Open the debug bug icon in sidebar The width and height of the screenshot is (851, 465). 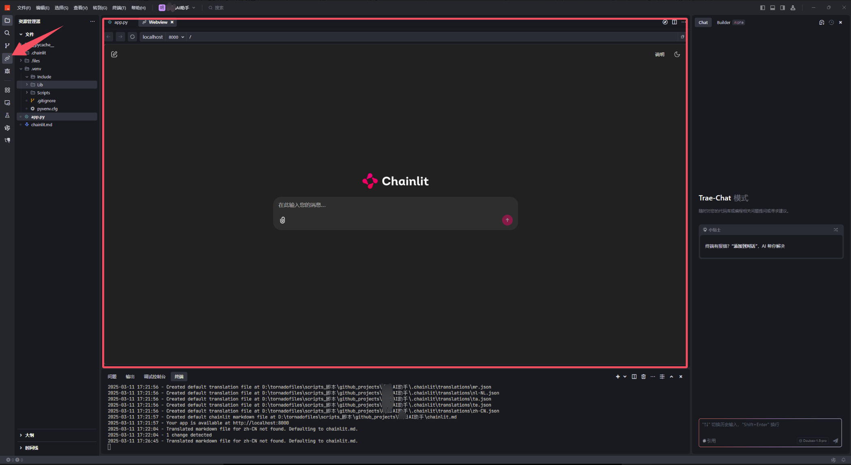[7, 71]
